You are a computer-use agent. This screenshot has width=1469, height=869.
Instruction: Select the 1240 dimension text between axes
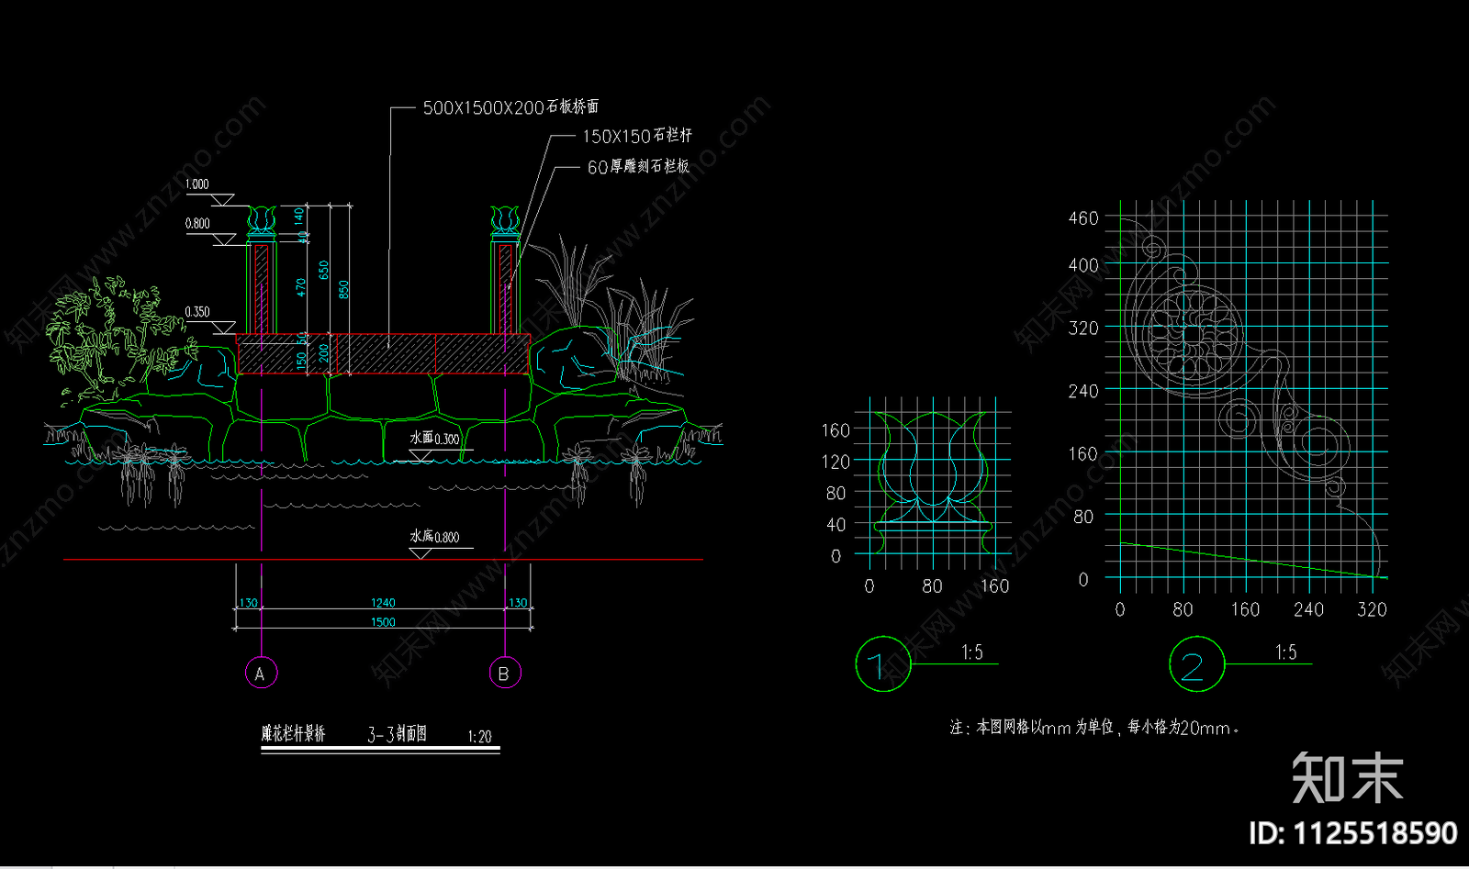click(x=383, y=603)
